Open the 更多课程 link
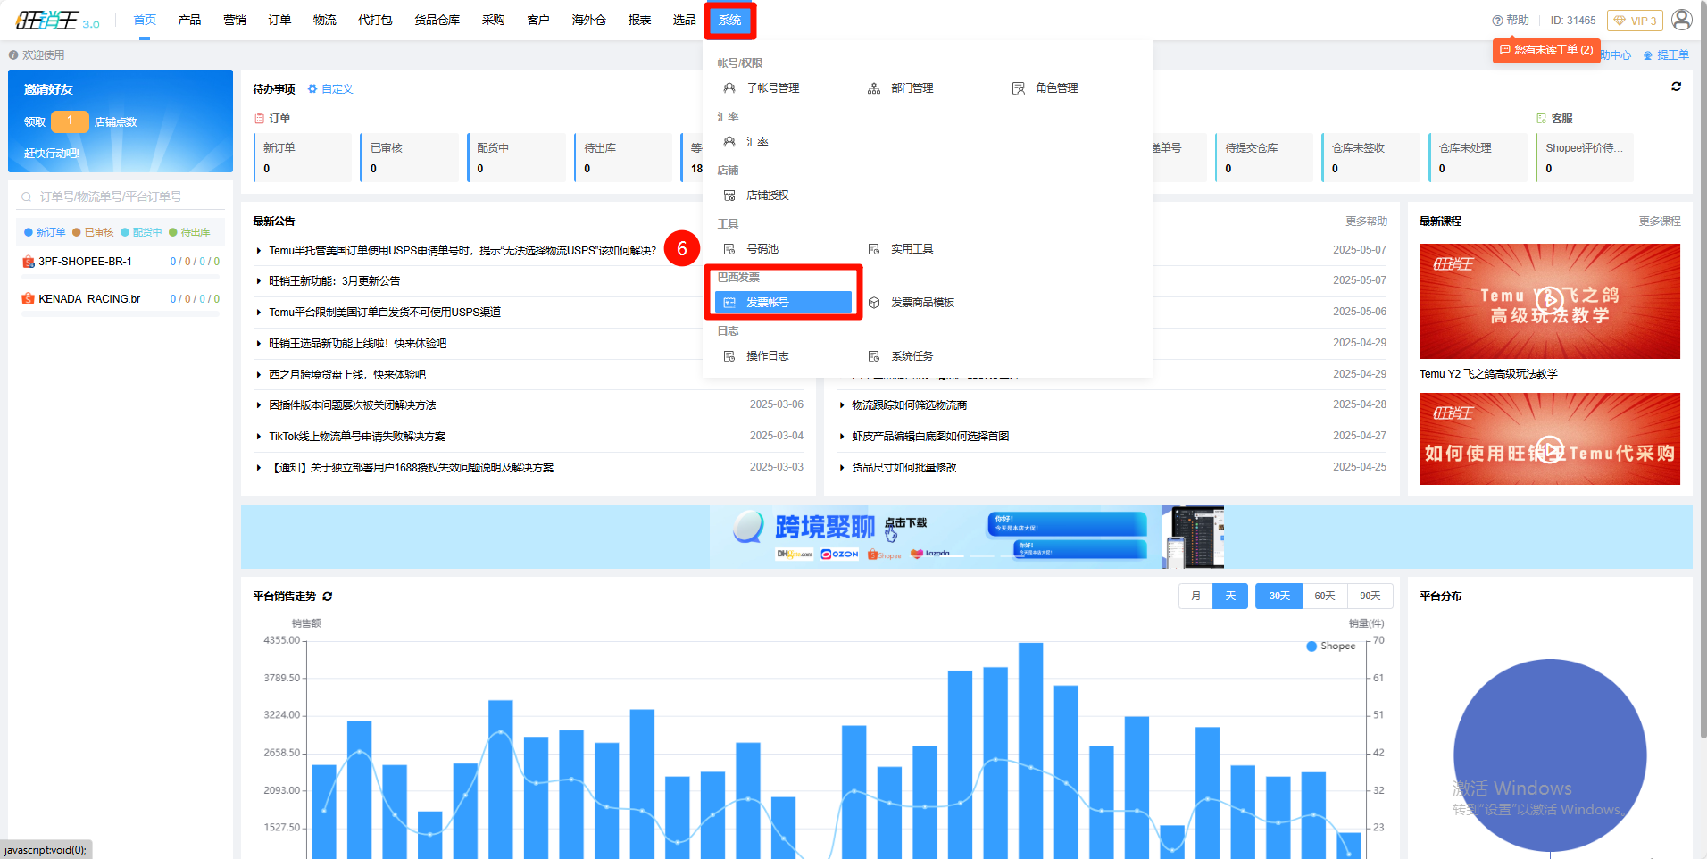Image resolution: width=1707 pixels, height=859 pixels. tap(1660, 221)
